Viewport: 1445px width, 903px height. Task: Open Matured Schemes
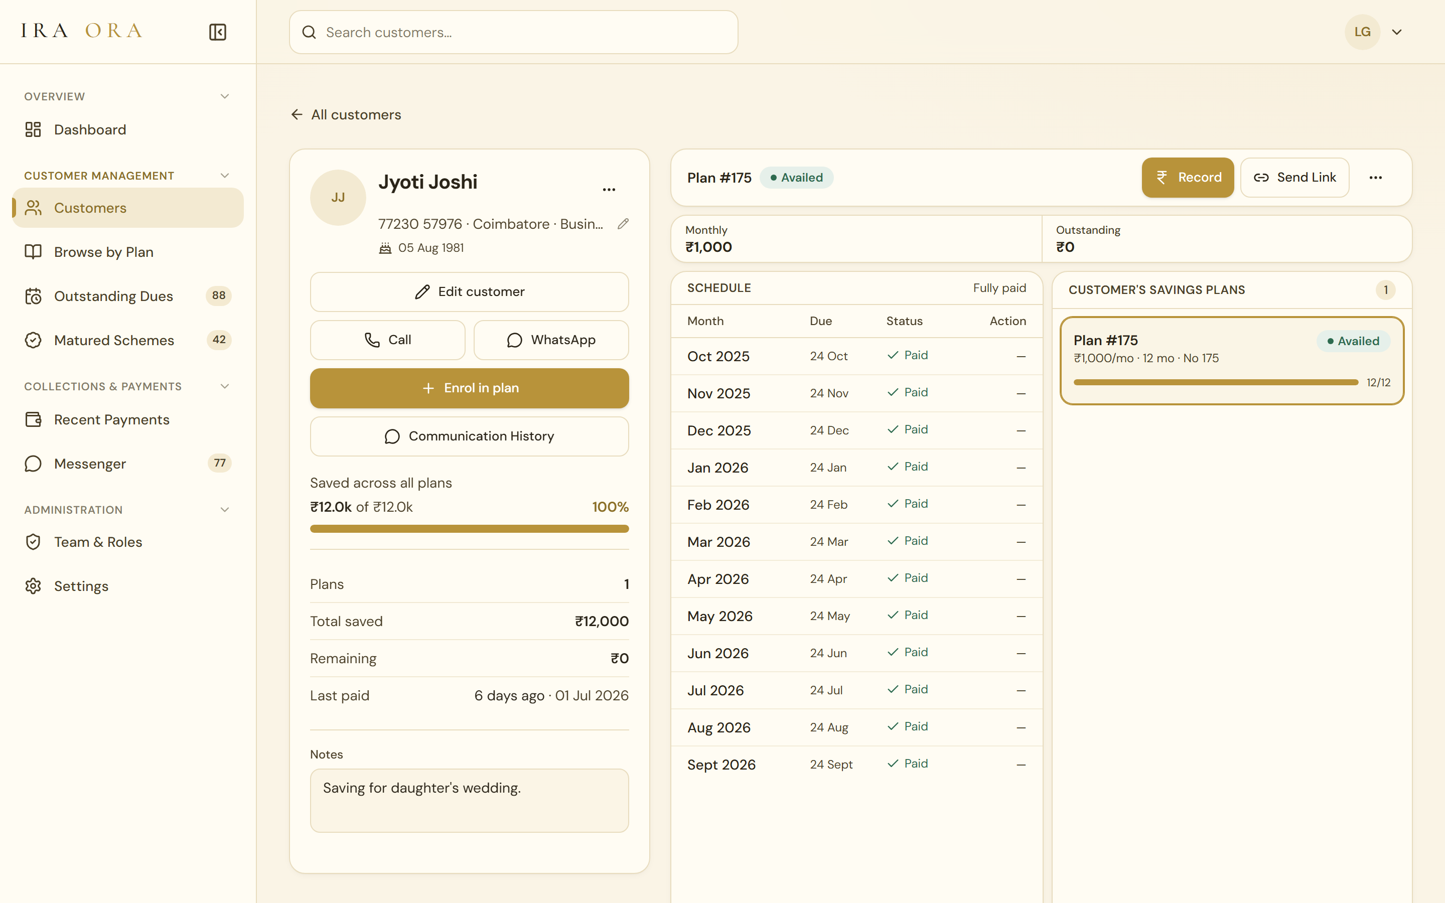point(128,341)
